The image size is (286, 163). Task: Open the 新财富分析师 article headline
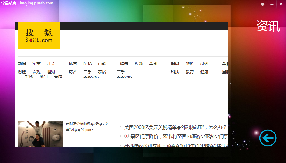[87, 127]
